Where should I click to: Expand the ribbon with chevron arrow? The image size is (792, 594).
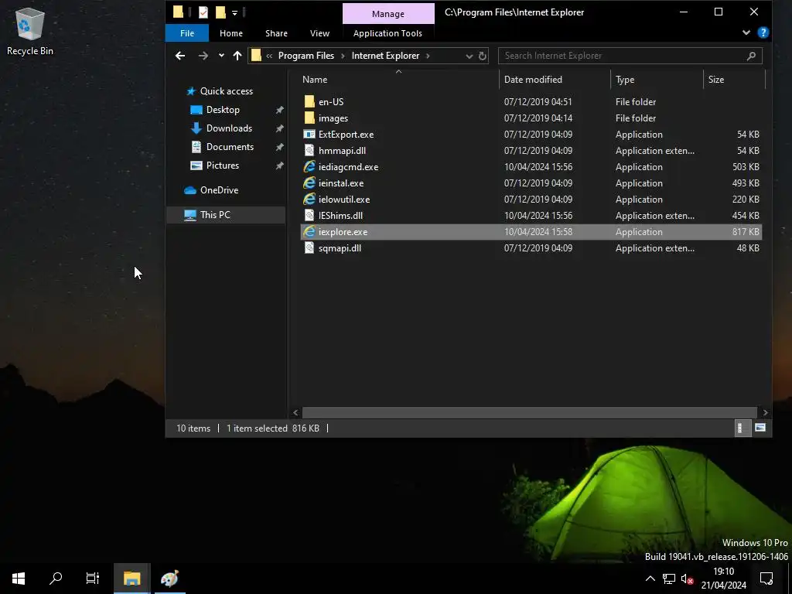(x=746, y=32)
